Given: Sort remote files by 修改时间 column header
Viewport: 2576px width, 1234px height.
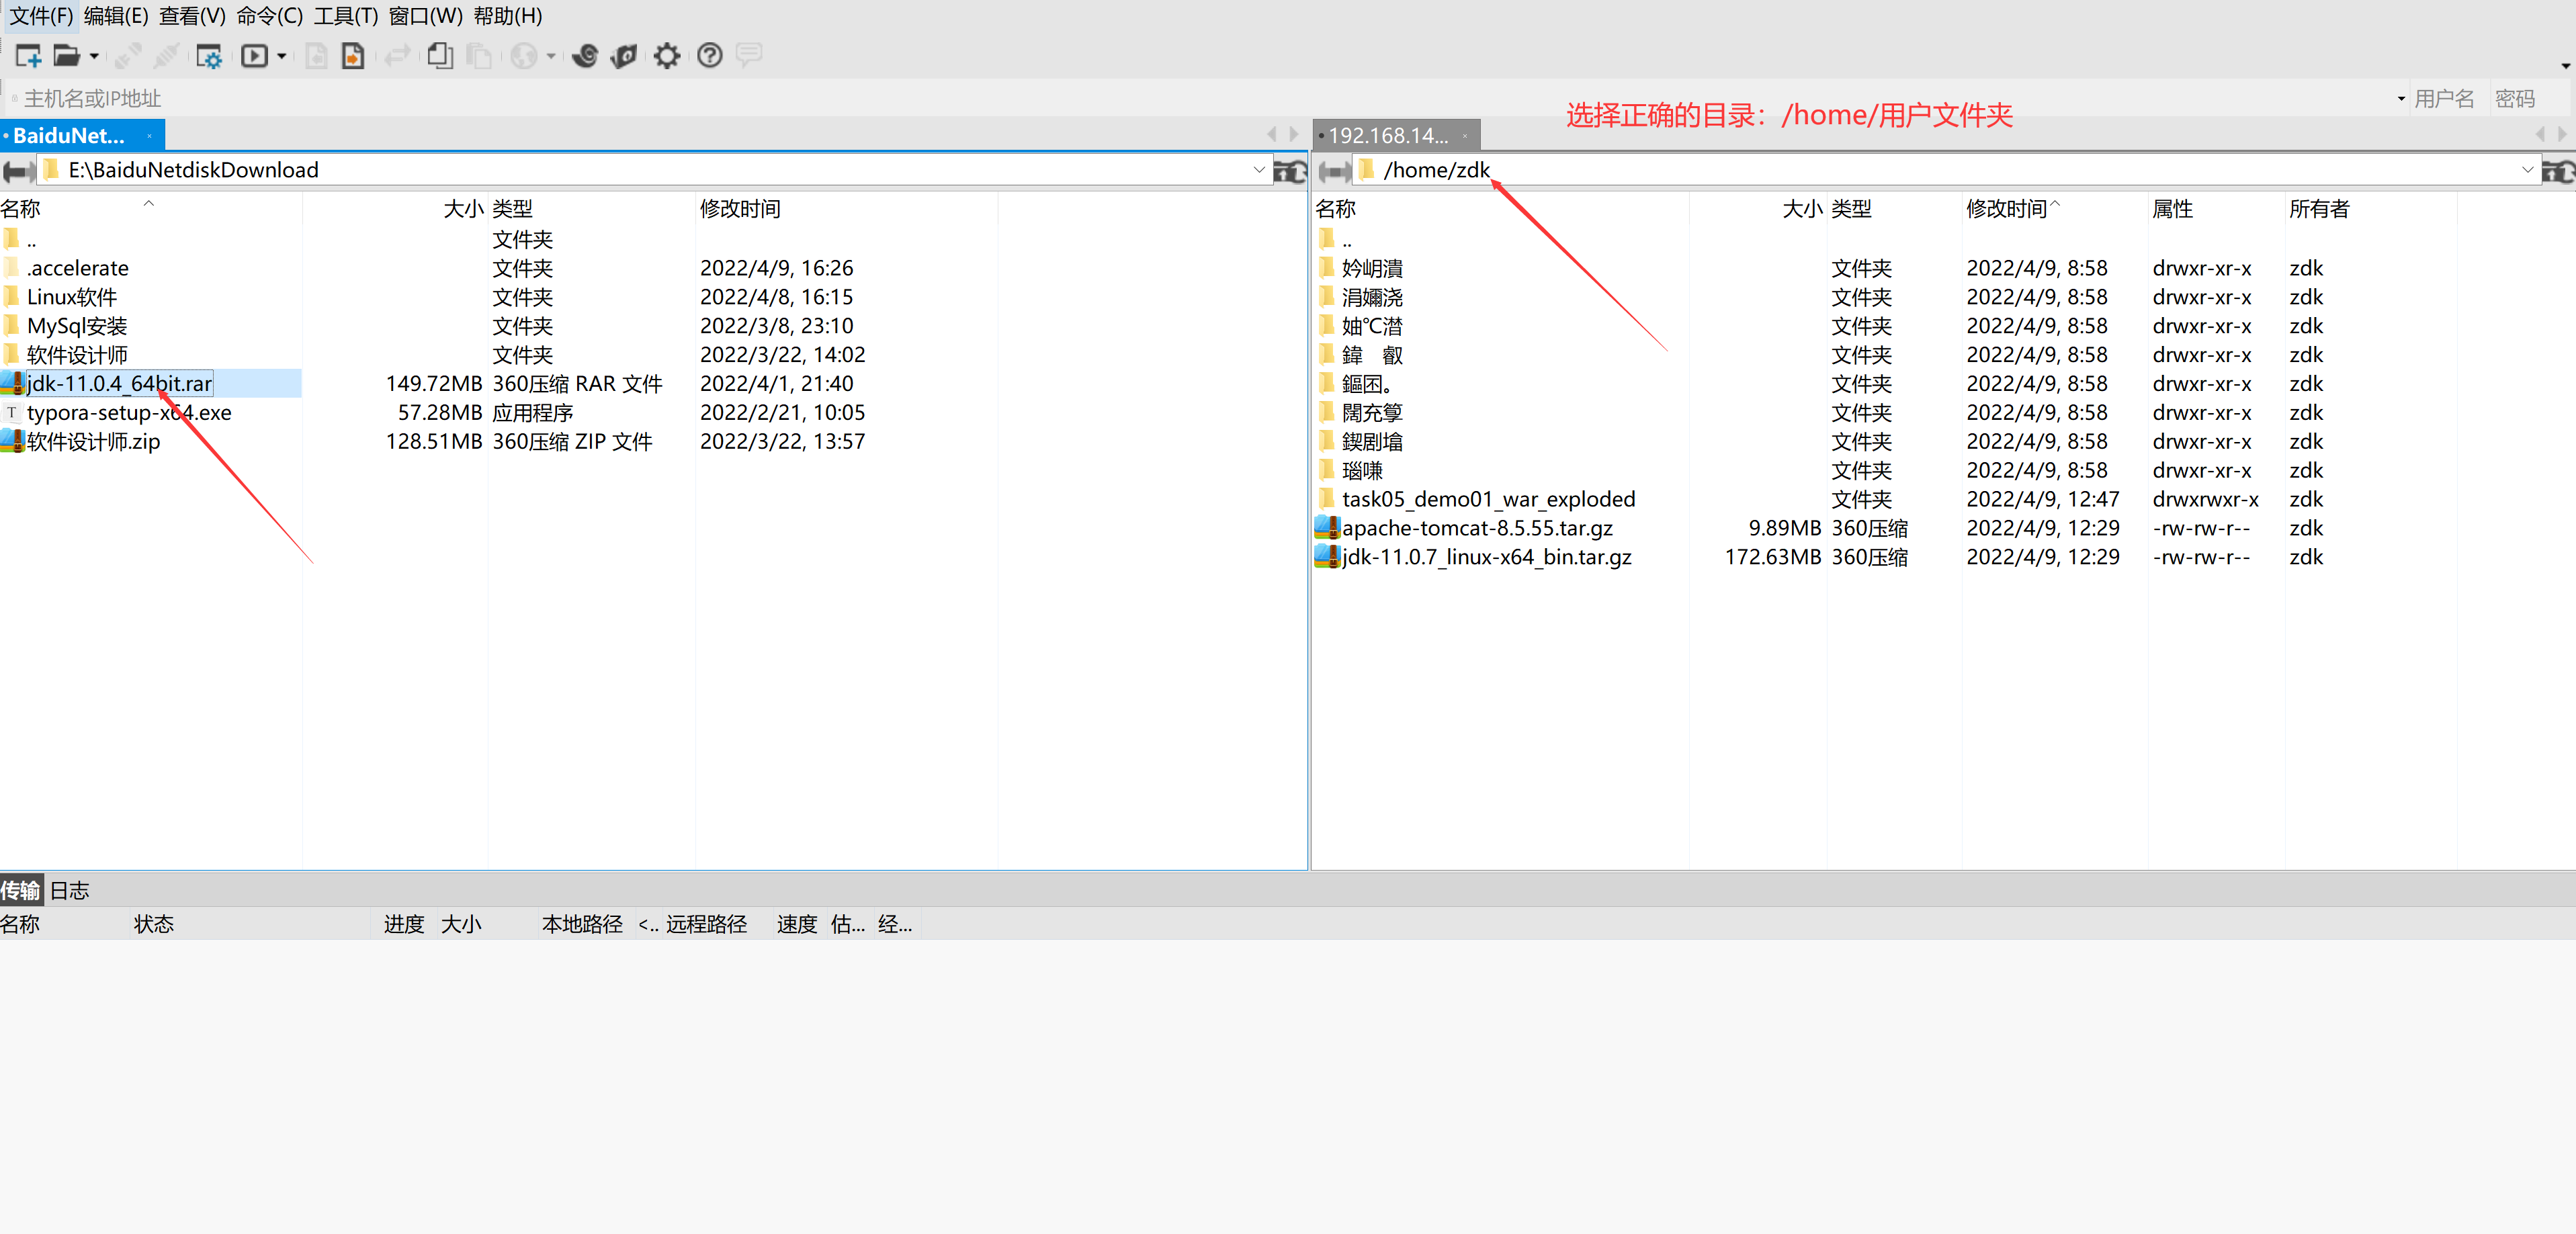Looking at the screenshot, I should [2006, 209].
